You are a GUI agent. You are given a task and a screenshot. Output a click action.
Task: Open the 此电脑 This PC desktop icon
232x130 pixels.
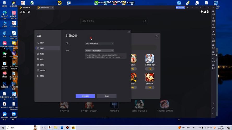pos(4,24)
